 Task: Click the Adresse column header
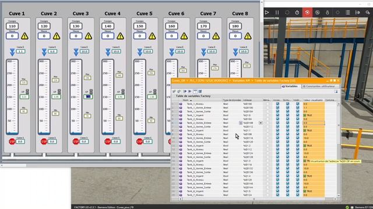click(x=252, y=100)
